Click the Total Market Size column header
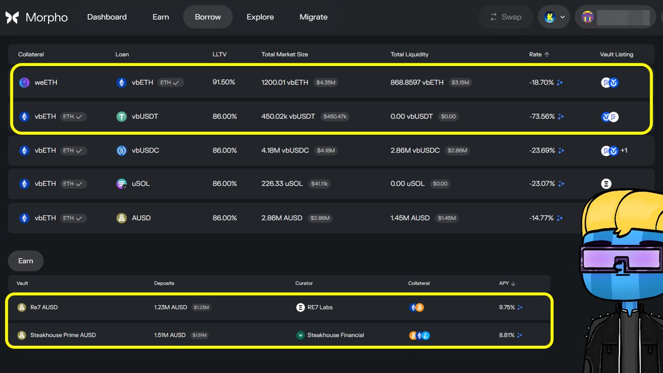Screen dimensions: 663x373 click(x=285, y=55)
